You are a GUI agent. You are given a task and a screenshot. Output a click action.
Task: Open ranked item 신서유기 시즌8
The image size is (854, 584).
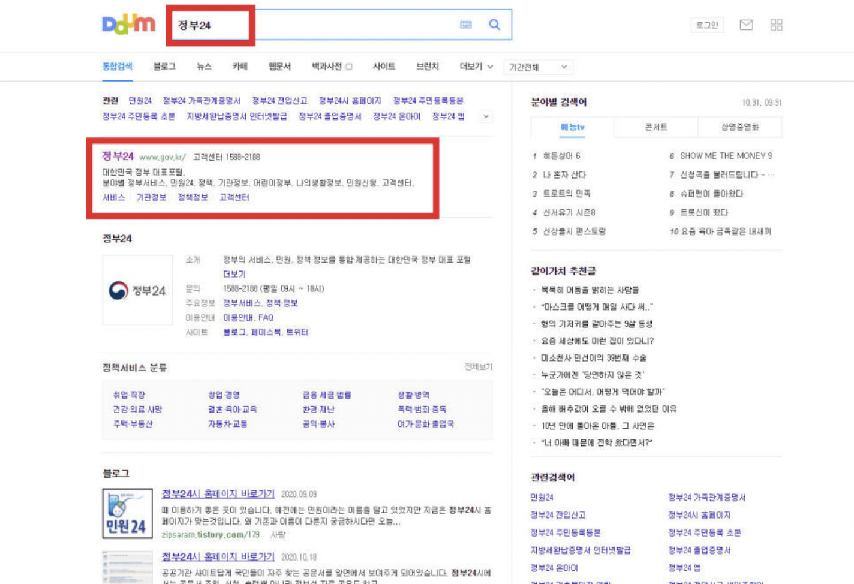pyautogui.click(x=569, y=213)
